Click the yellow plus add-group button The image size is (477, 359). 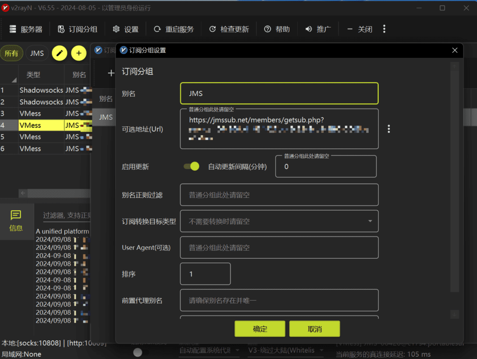[x=79, y=53]
